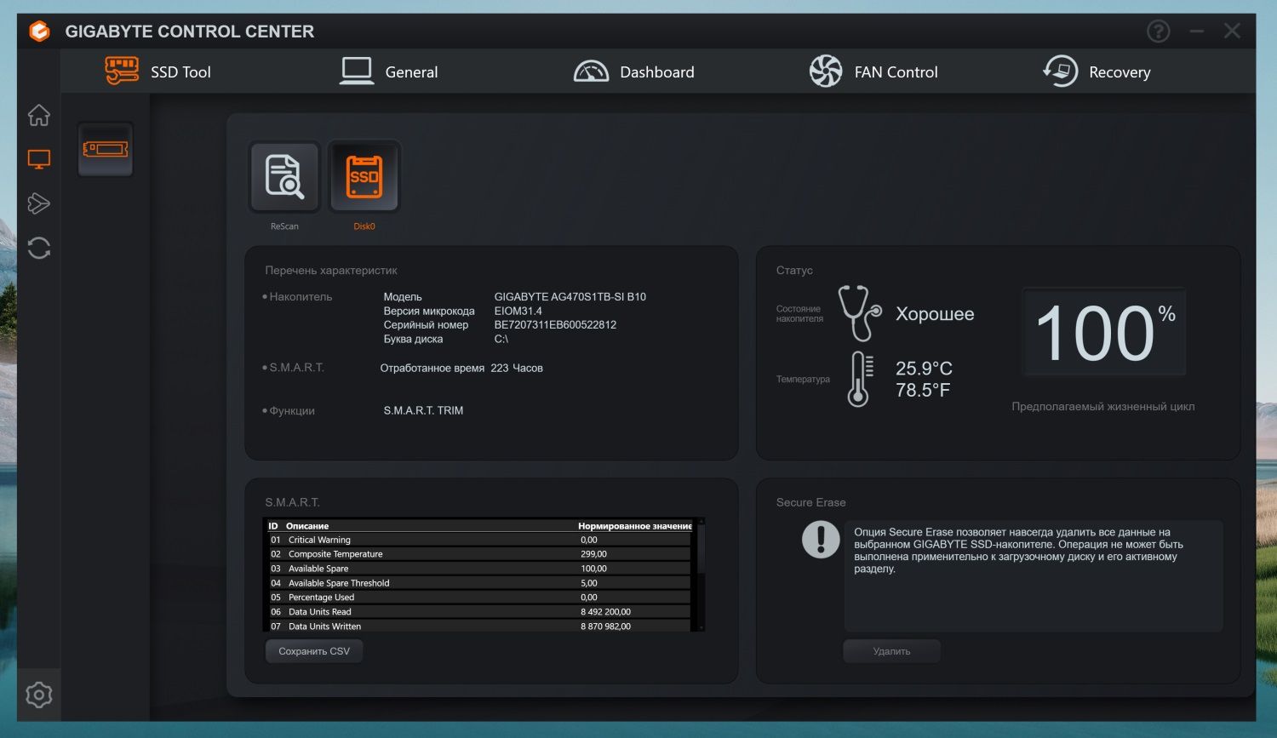Screen dimensions: 1277x738
Task: Switch to the Dashboard tab
Action: click(x=634, y=72)
